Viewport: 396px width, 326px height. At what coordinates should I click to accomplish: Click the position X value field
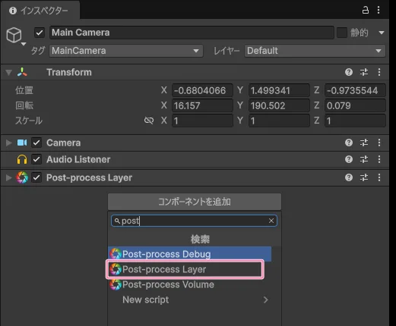tap(202, 90)
